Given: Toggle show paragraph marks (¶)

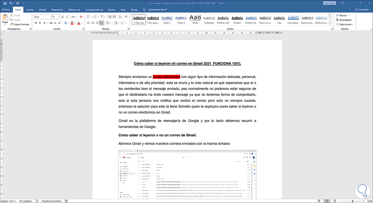Looking at the screenshot, I should (126, 17).
